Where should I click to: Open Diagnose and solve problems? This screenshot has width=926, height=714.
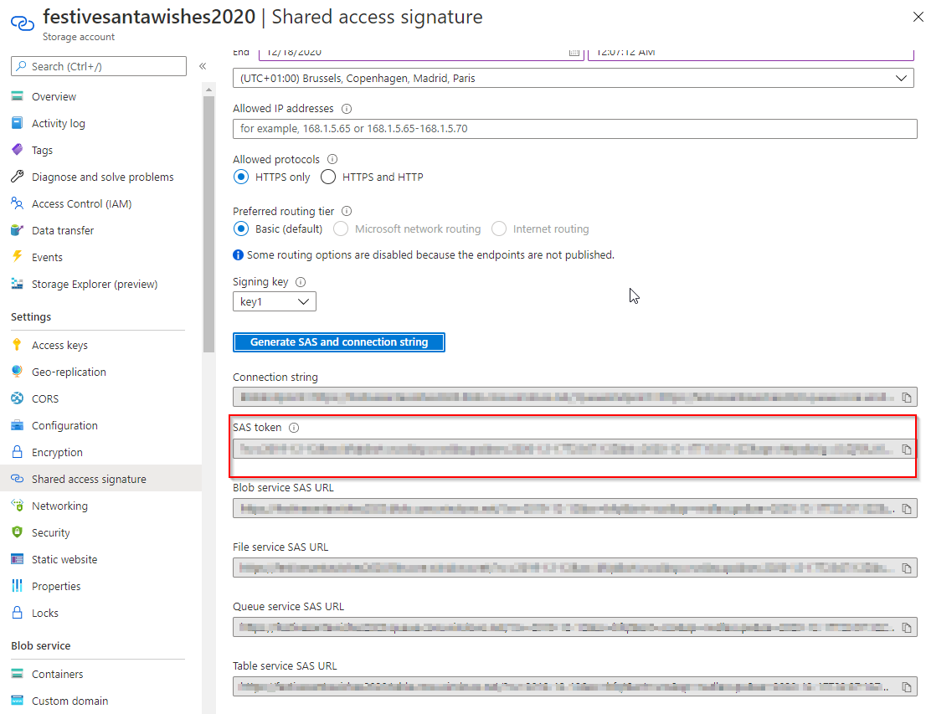(x=103, y=177)
